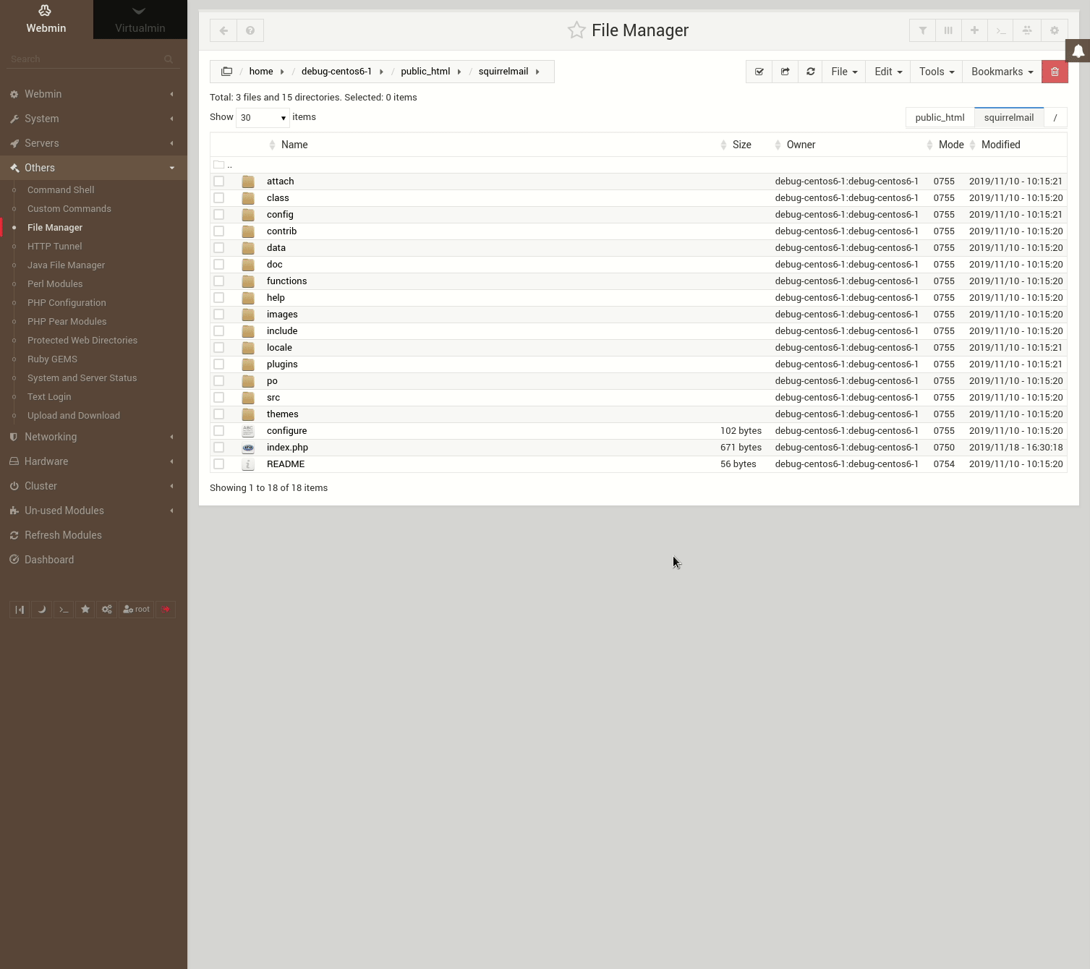
Task: Check the box for attach folder
Action: [219, 182]
